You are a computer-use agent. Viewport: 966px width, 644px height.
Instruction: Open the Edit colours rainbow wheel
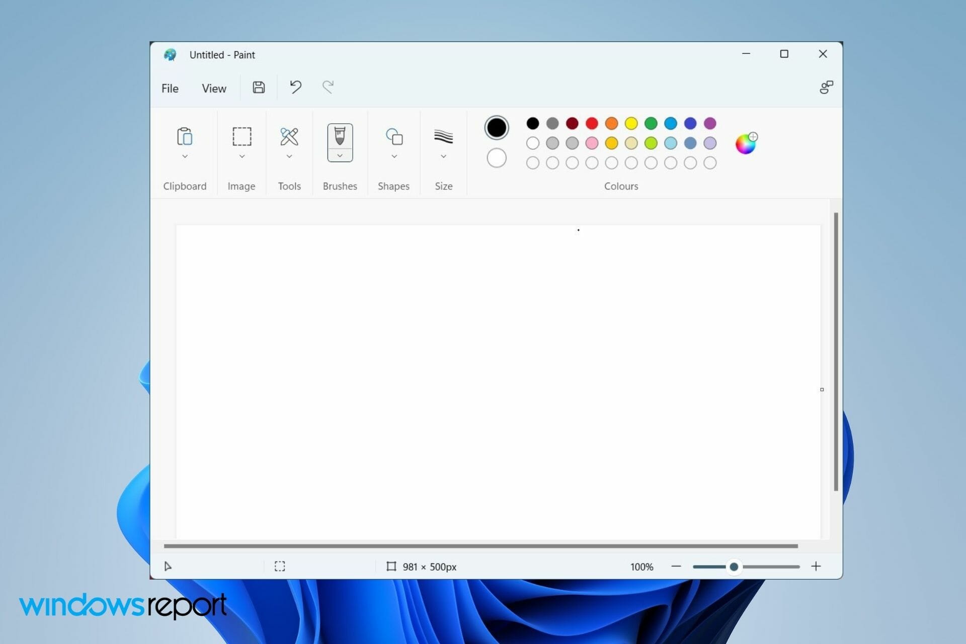tap(746, 144)
